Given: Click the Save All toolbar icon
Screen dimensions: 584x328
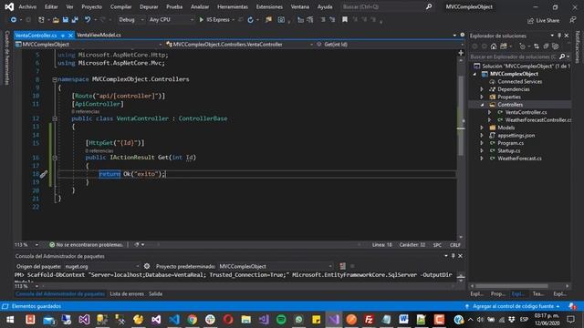Looking at the screenshot, I should (x=75, y=20).
